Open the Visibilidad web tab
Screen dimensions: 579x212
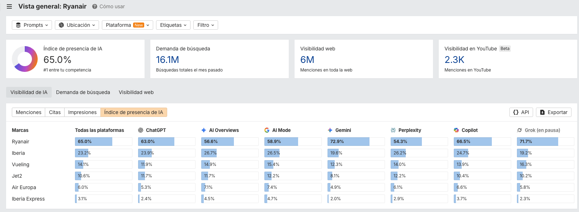[x=136, y=92]
